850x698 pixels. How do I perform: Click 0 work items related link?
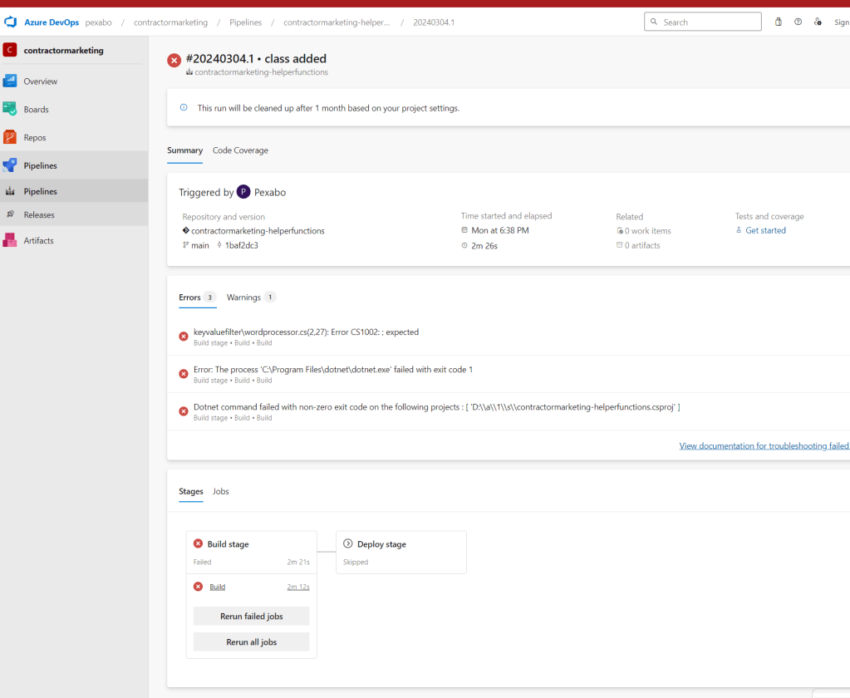648,231
